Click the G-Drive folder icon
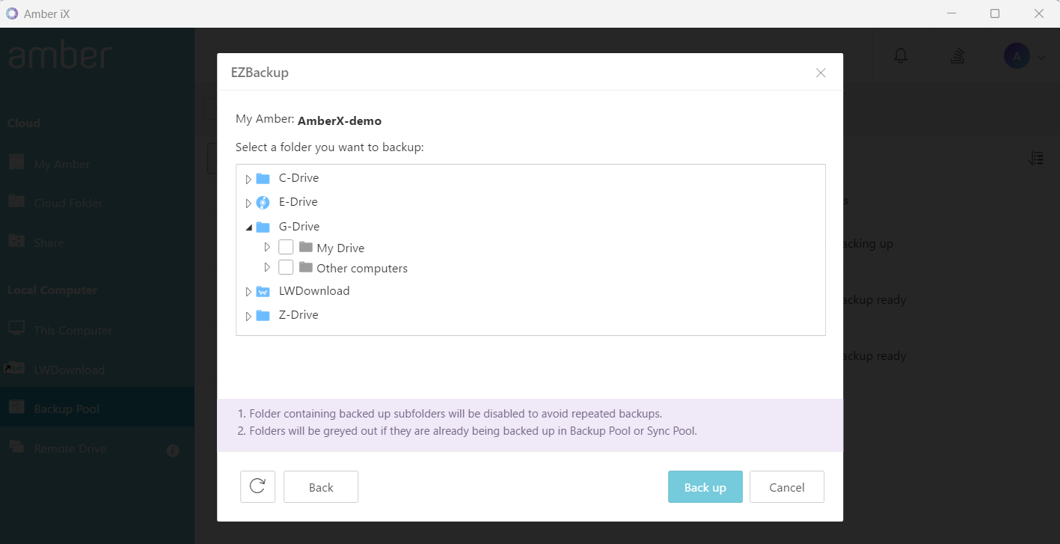The height and width of the screenshot is (544, 1060). point(263,227)
